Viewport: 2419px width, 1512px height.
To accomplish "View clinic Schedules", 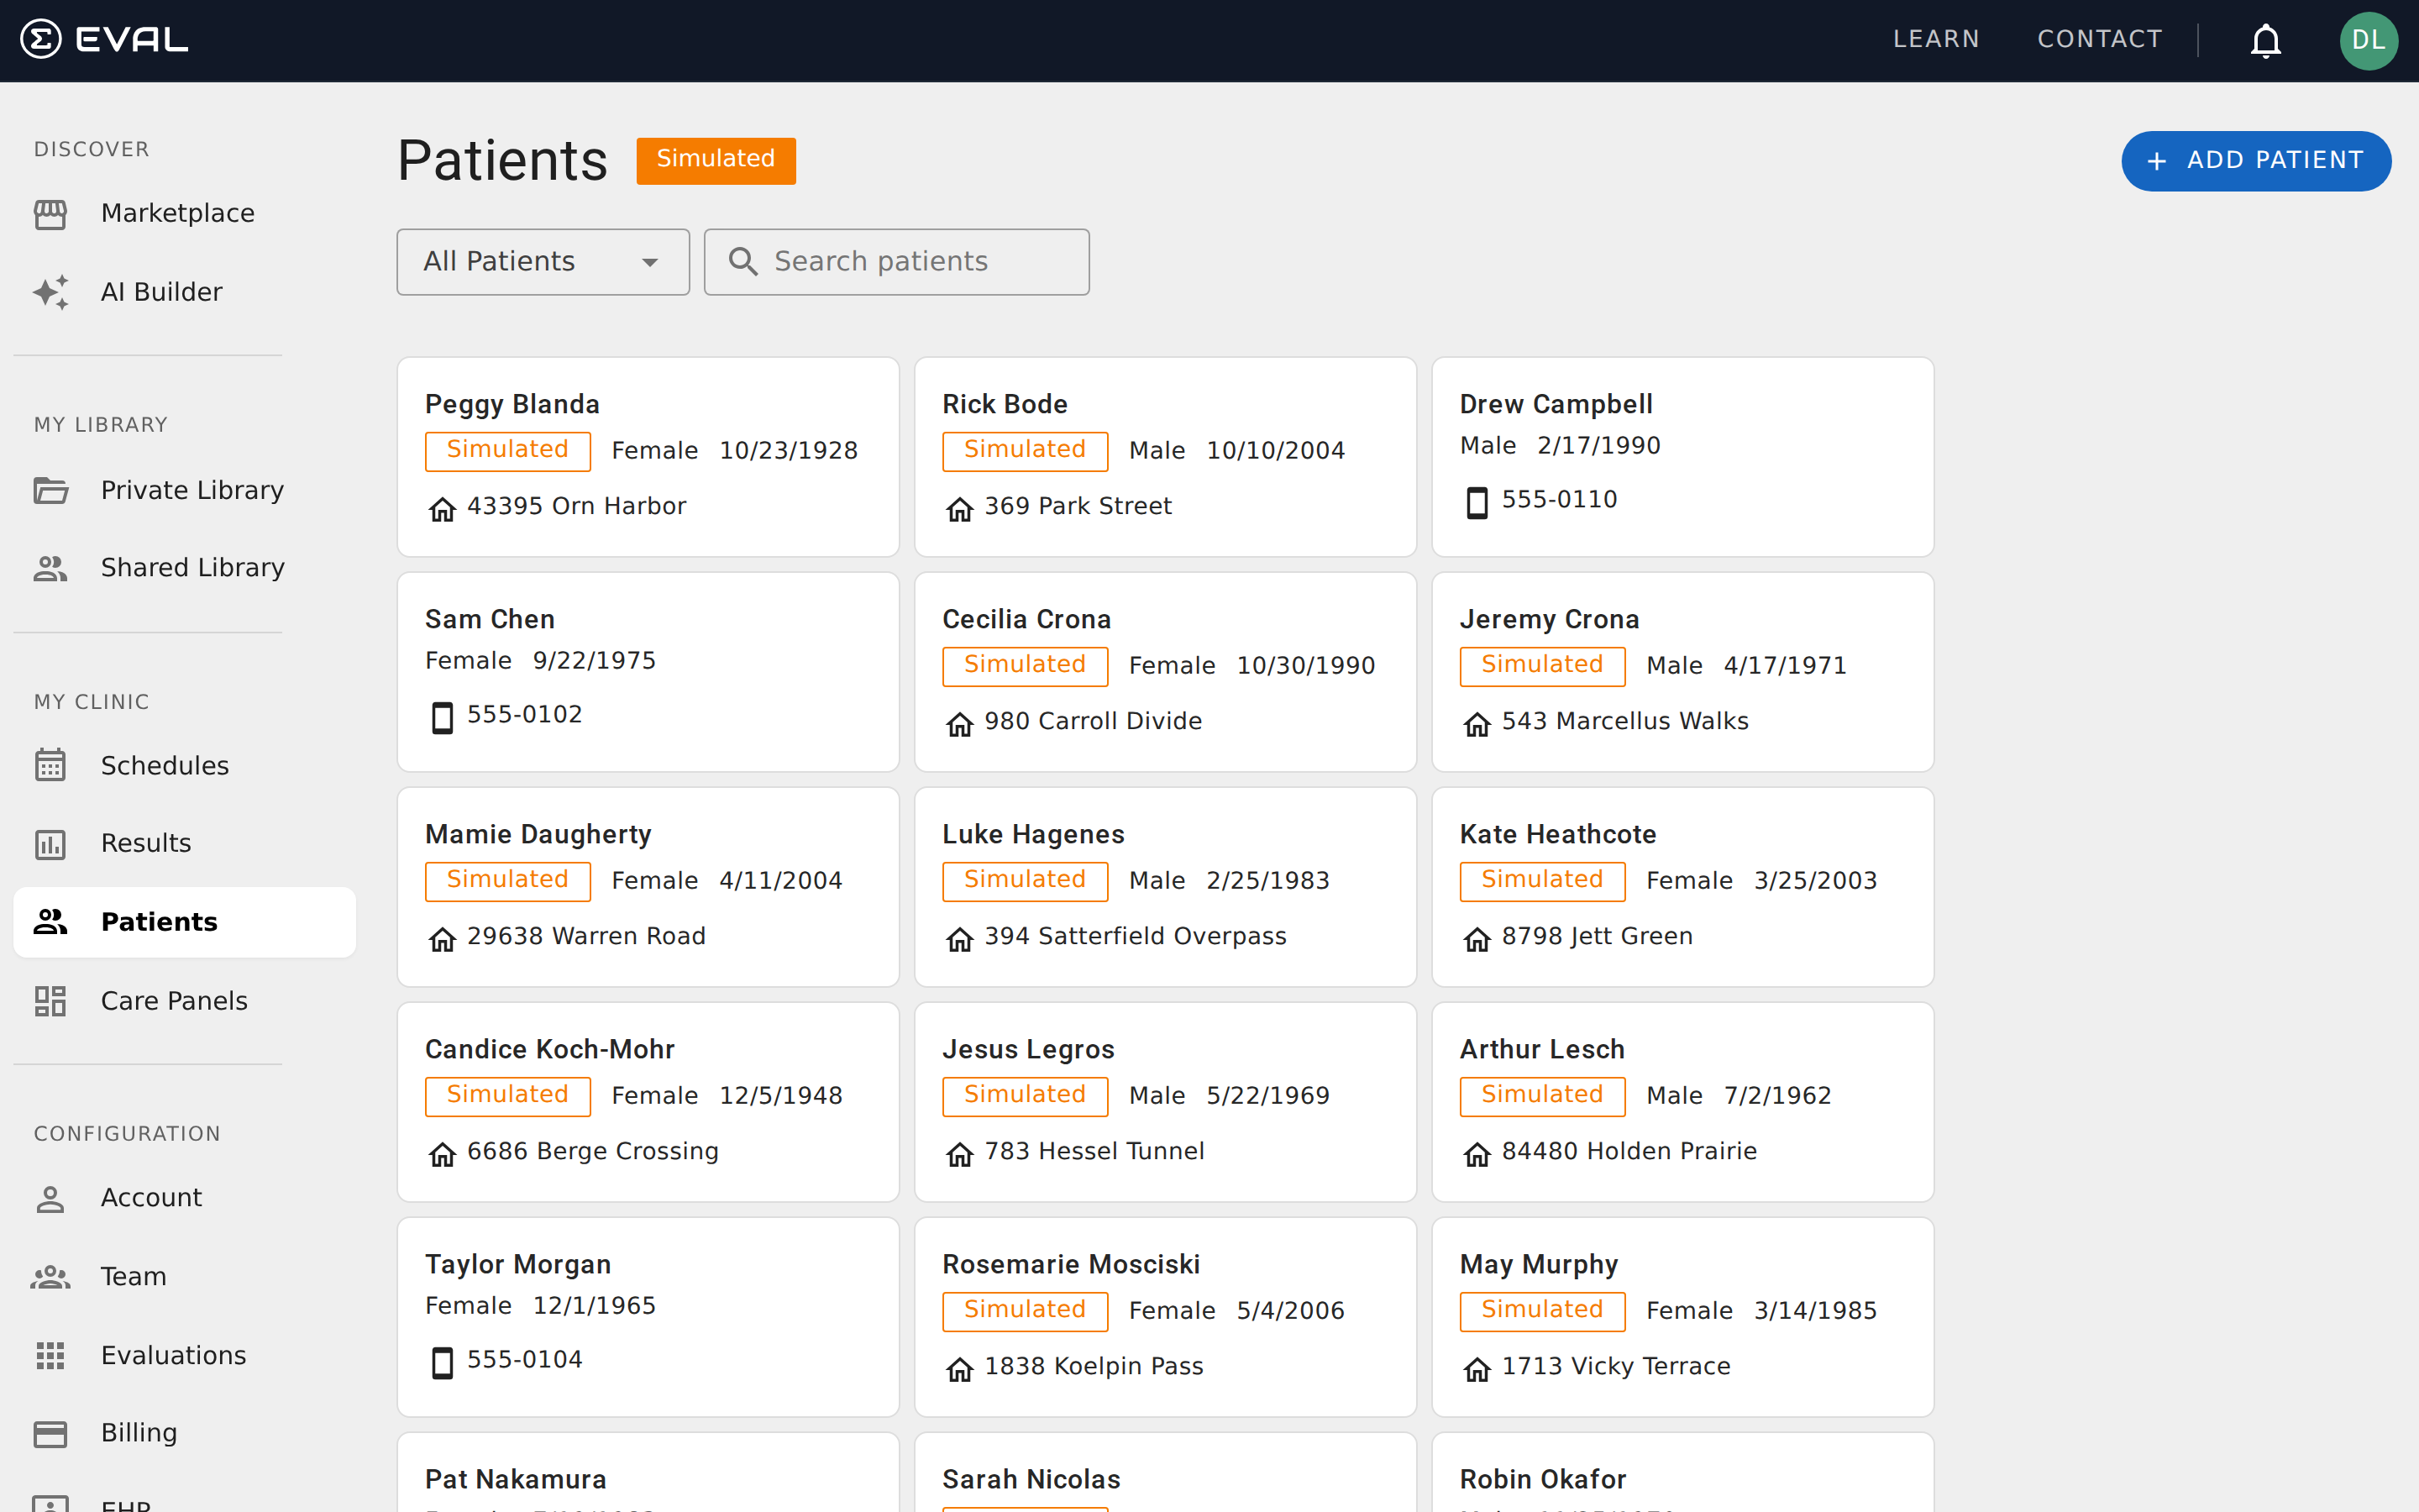I will (x=165, y=765).
